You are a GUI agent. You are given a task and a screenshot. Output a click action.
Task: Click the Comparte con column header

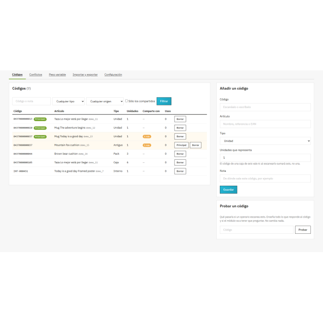tap(151, 111)
